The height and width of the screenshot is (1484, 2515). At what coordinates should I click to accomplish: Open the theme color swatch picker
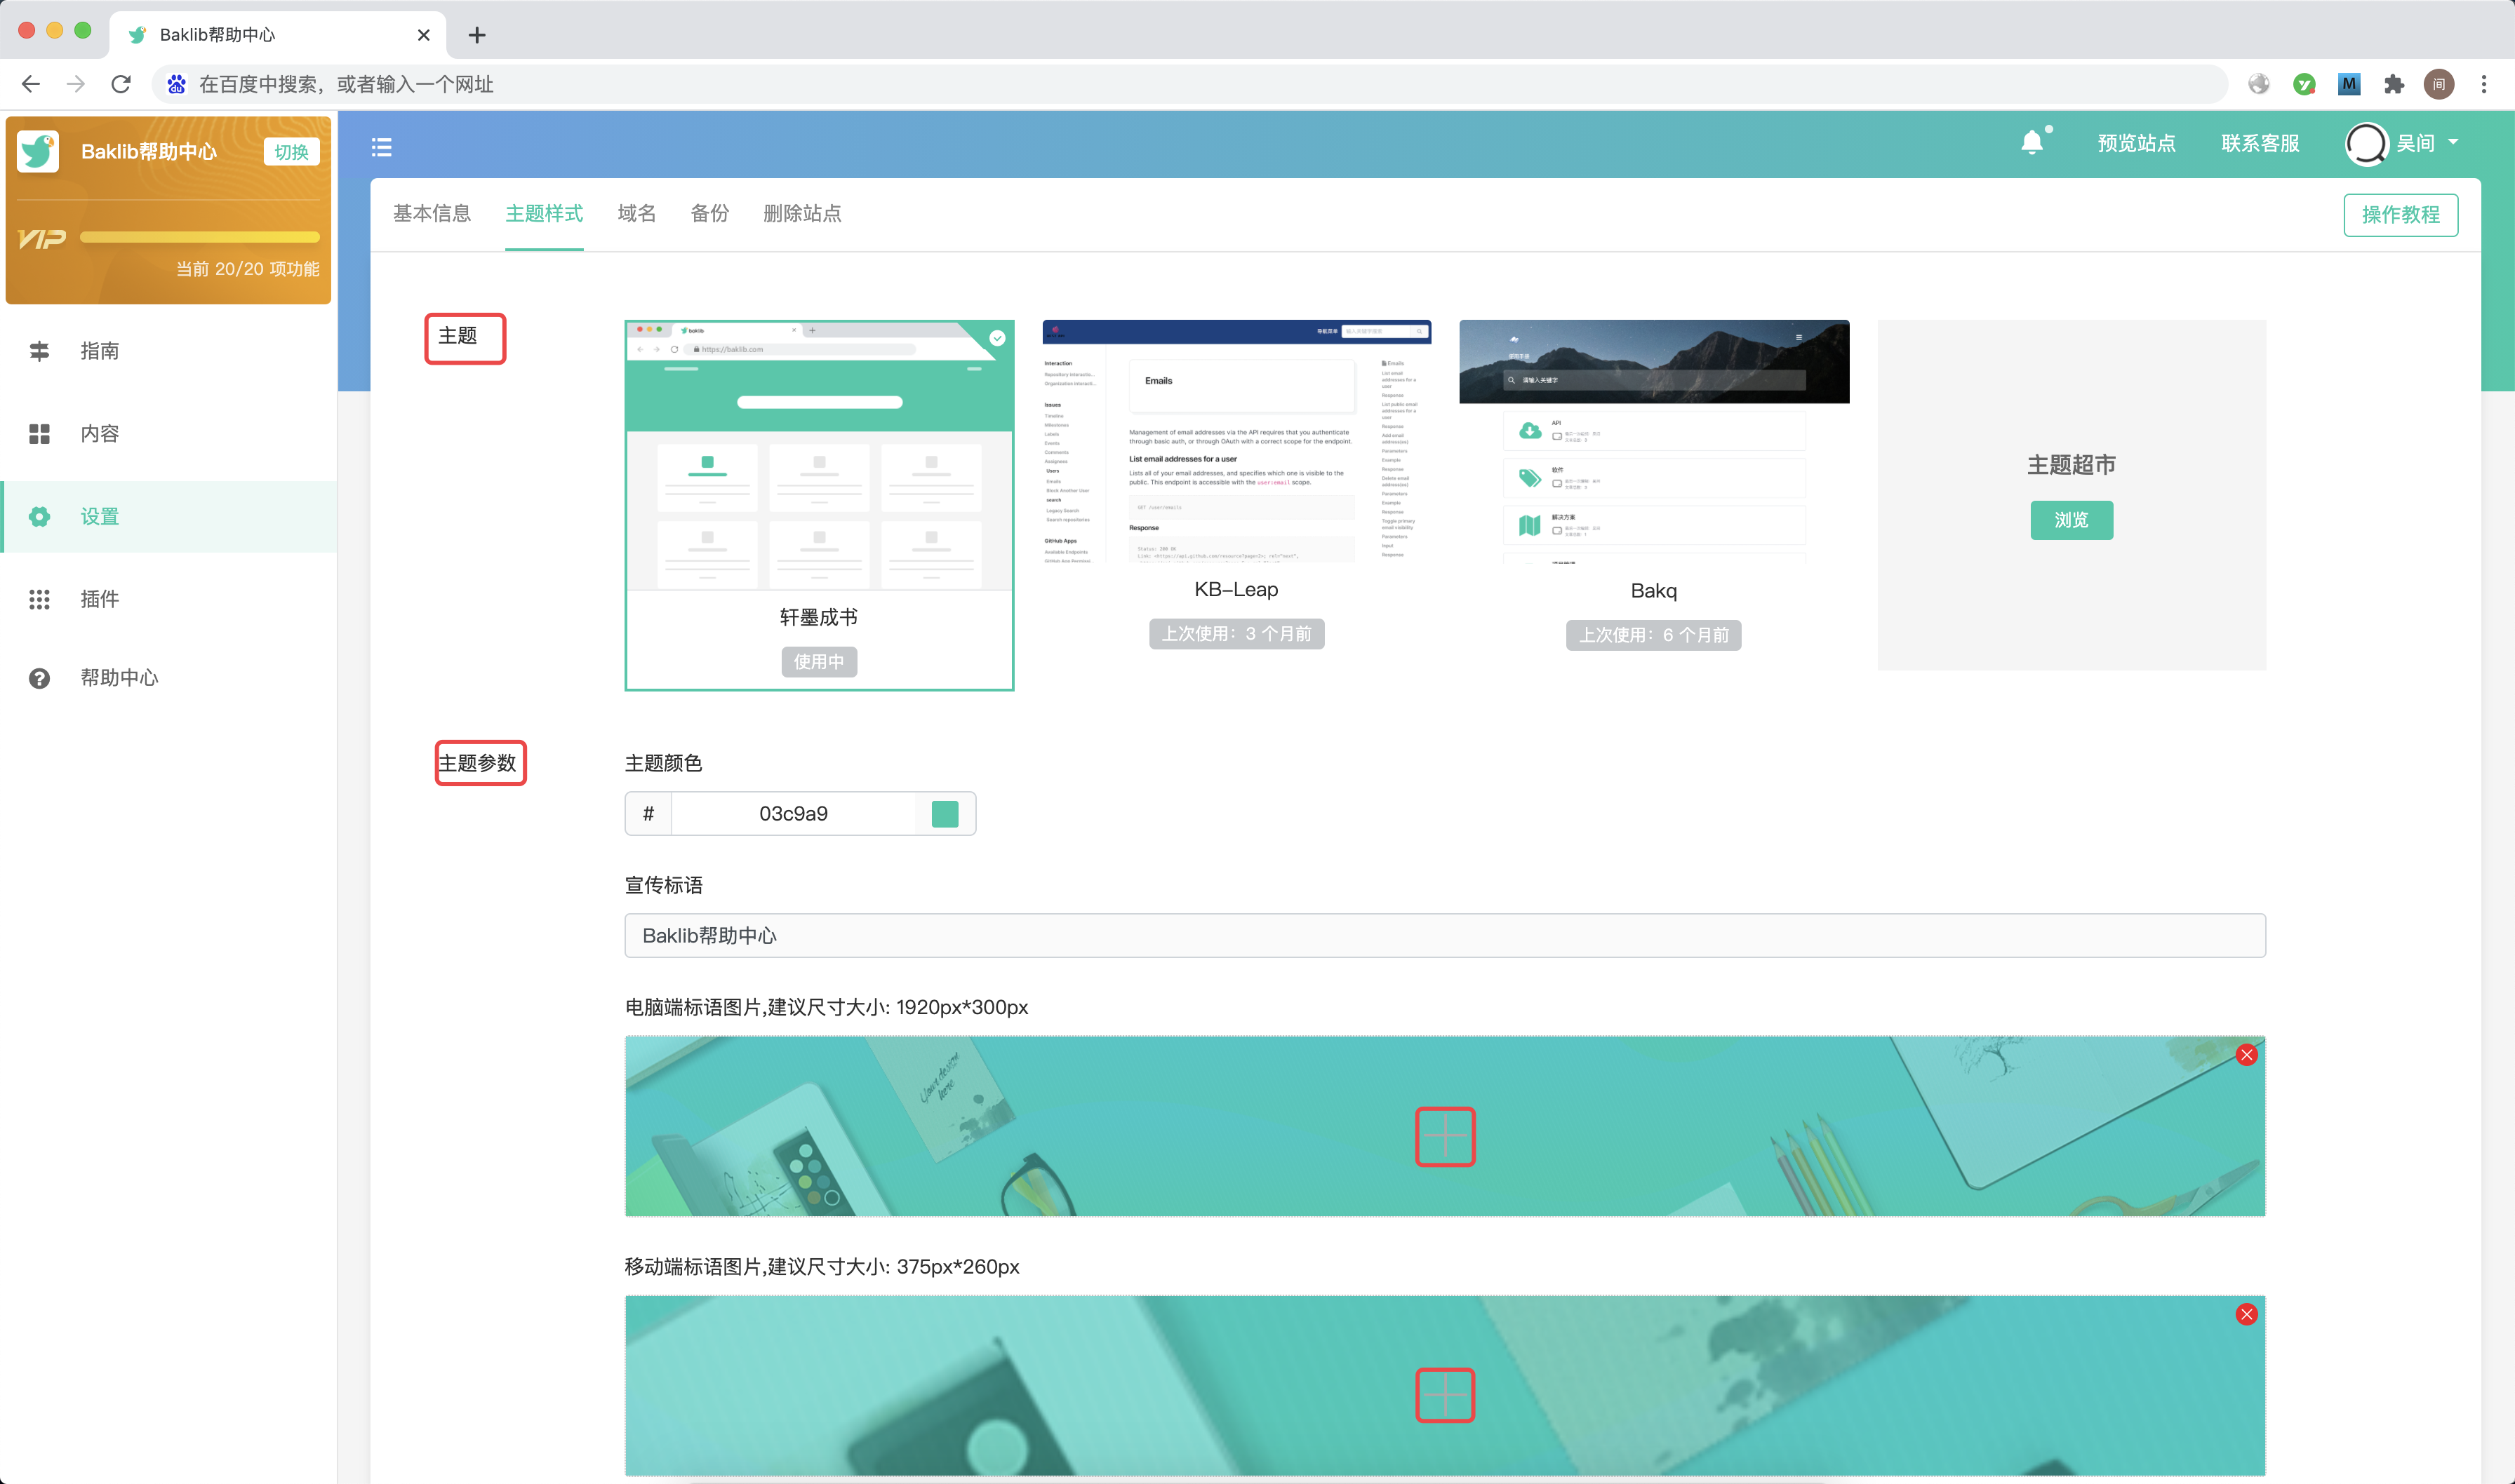pos(945,814)
